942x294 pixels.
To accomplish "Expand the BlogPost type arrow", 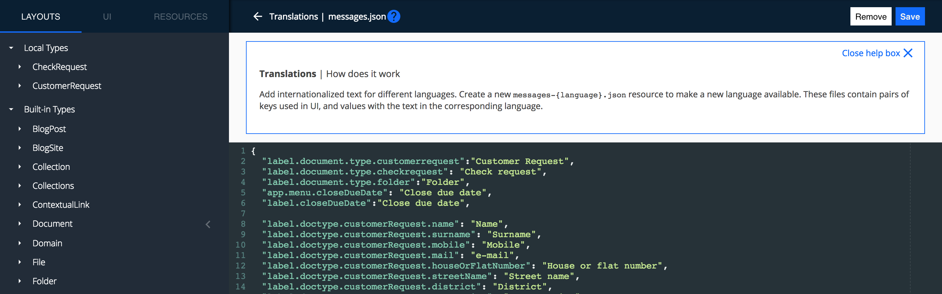I will click(20, 129).
